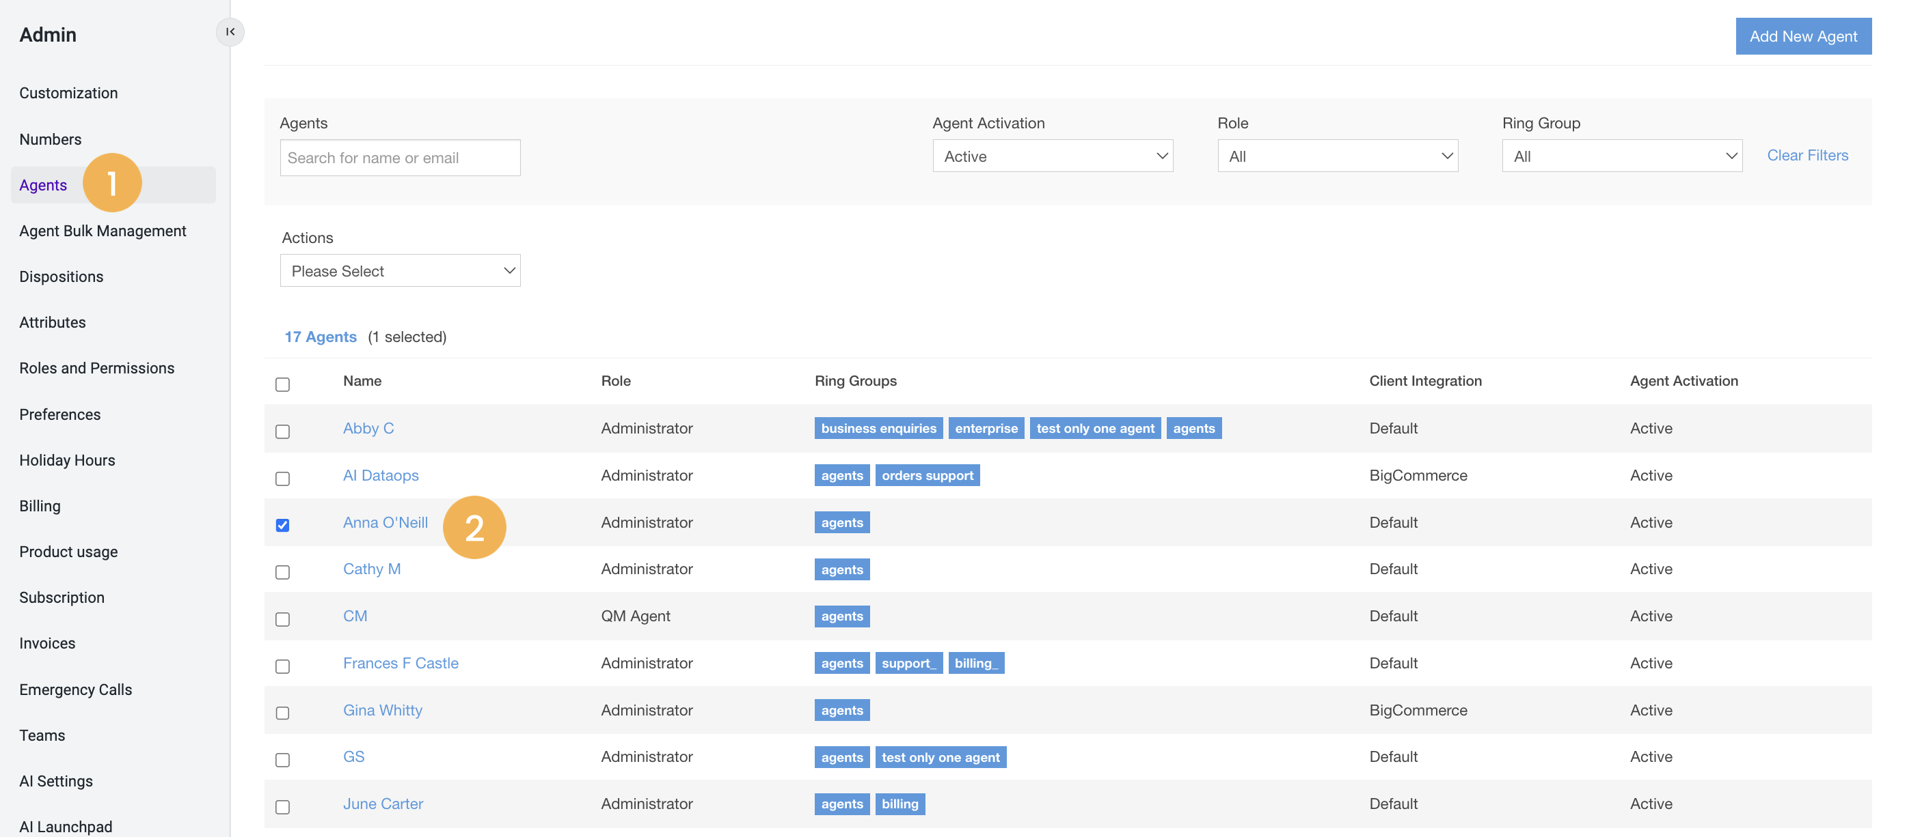The image size is (1907, 837).
Task: Click Clear Filters
Action: 1808,155
